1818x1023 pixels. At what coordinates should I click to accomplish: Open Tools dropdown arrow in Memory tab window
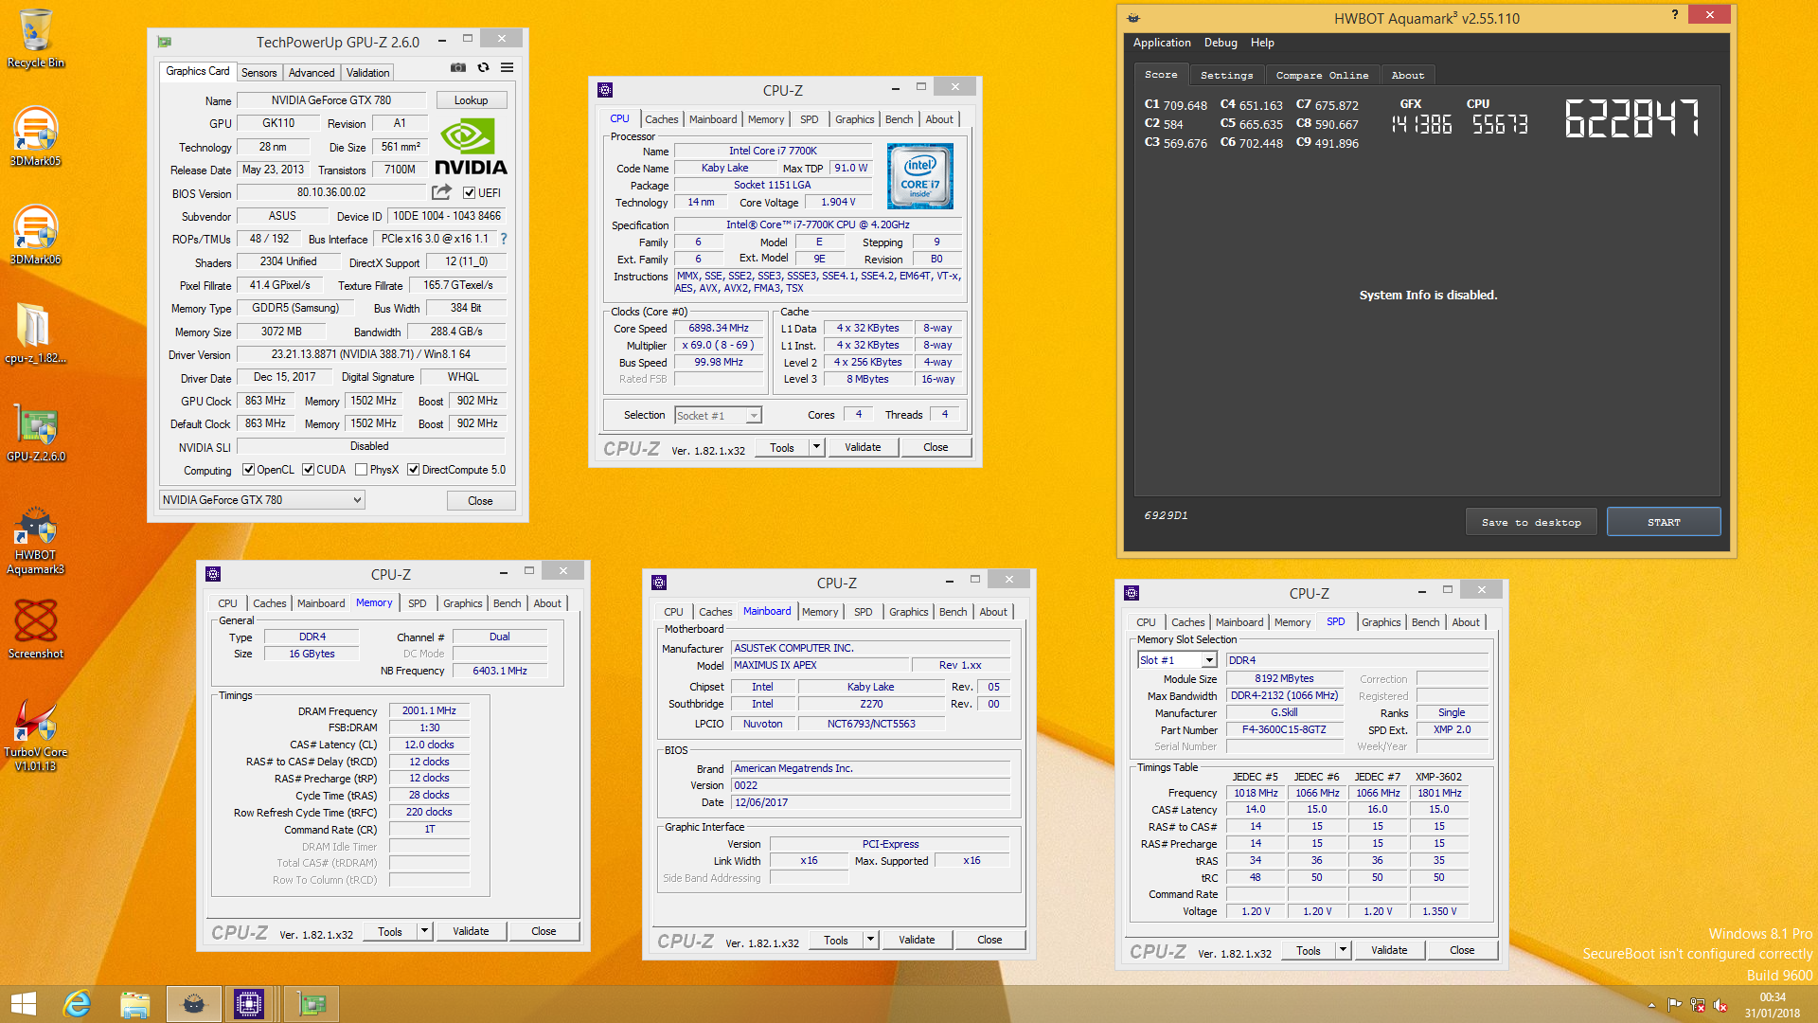[424, 931]
